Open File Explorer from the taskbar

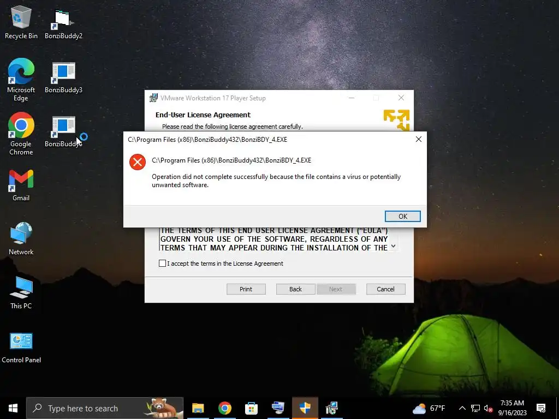tap(198, 408)
